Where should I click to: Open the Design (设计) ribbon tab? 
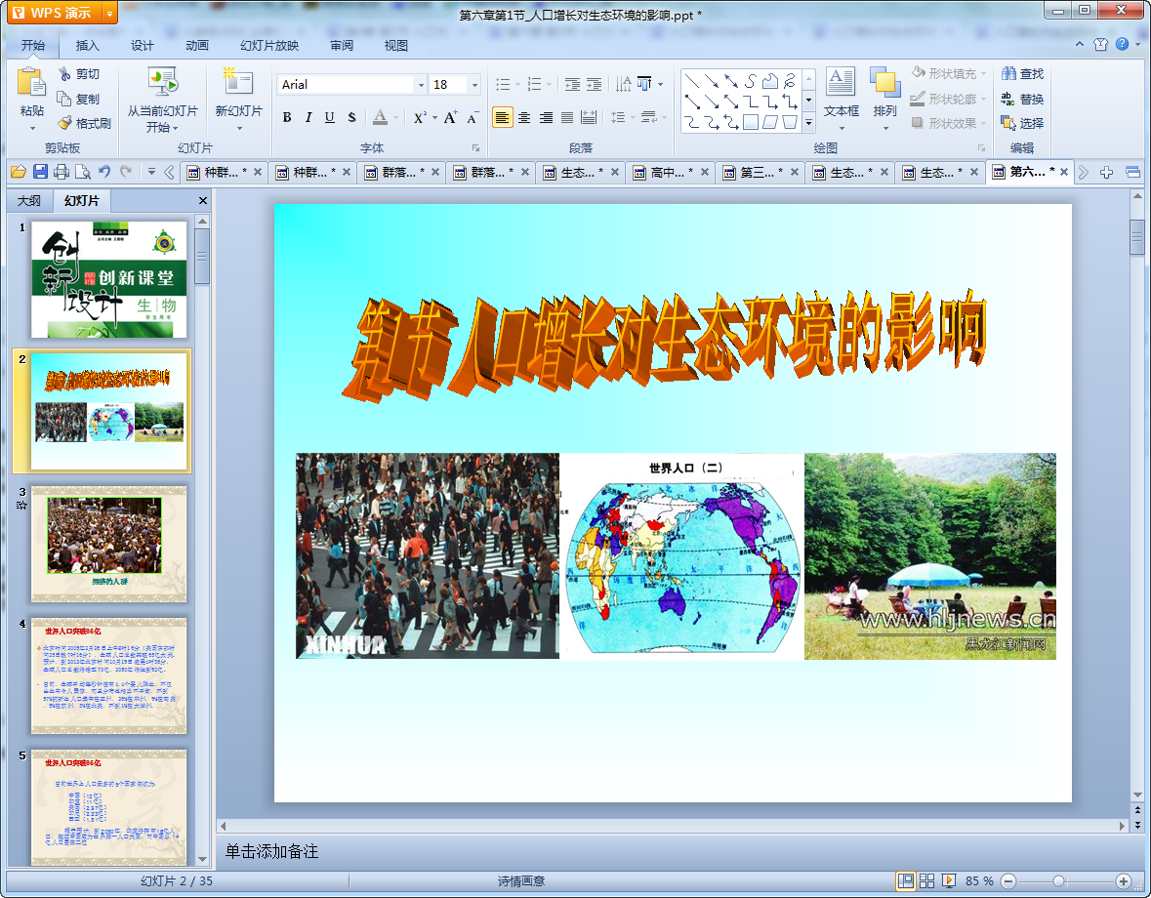(x=143, y=46)
